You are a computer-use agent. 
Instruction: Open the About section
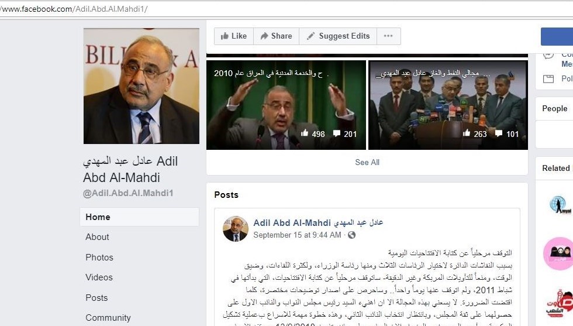click(97, 237)
